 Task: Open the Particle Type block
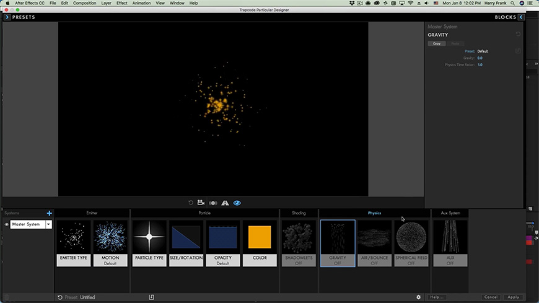(x=149, y=243)
